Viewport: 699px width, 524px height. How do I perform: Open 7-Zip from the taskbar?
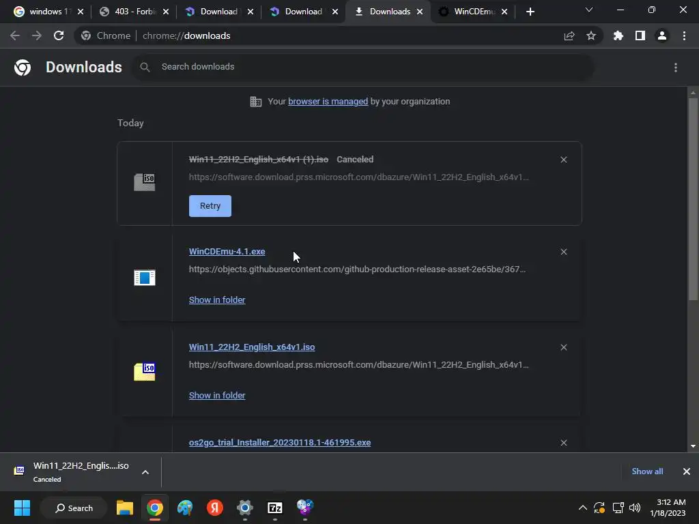(275, 508)
